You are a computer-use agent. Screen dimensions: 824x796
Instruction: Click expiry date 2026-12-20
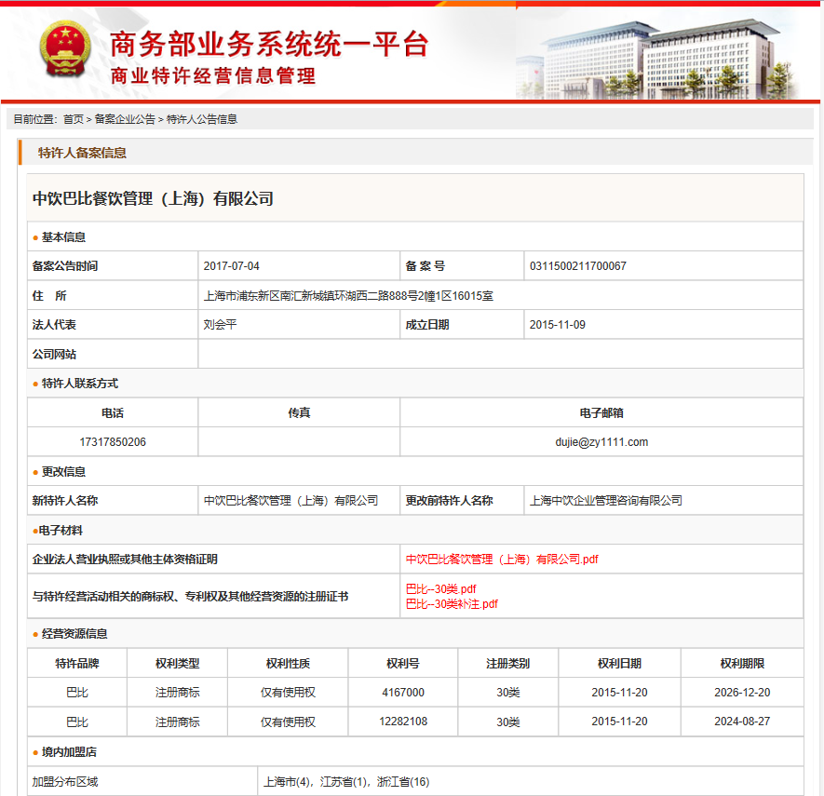click(x=742, y=693)
